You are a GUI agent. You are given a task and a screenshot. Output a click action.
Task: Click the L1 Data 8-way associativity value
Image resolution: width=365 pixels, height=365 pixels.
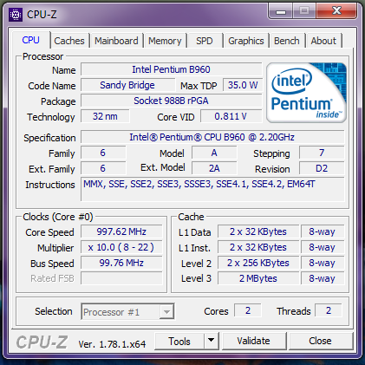pos(323,231)
